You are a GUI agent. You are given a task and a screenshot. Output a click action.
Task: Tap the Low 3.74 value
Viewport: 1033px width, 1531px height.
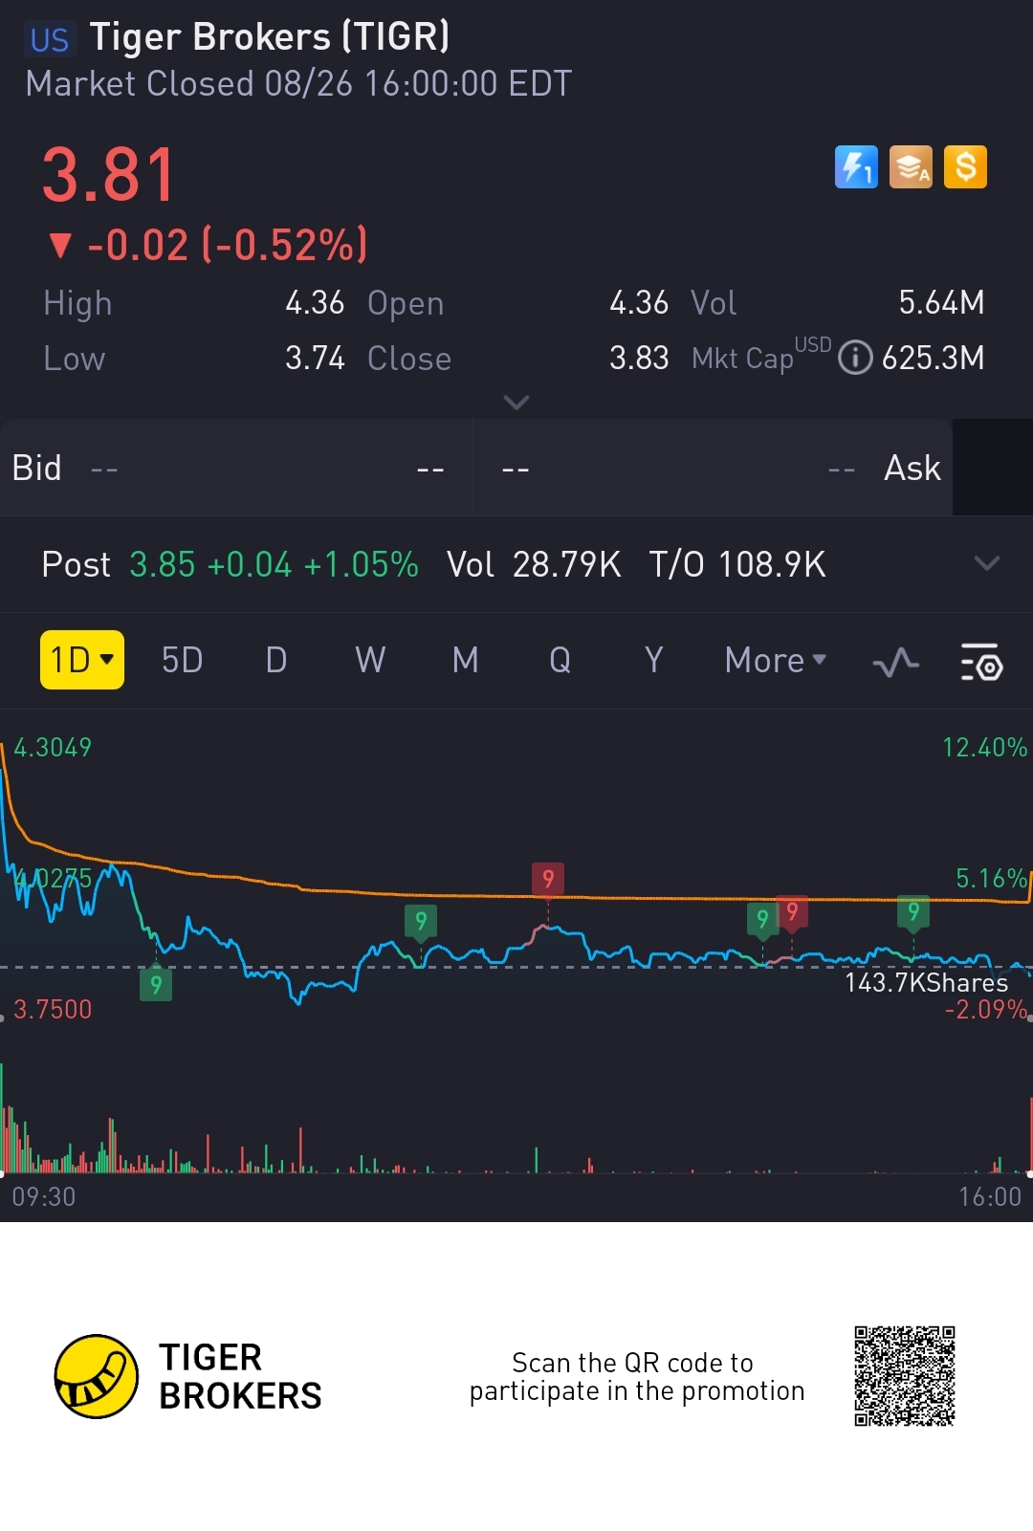[315, 358]
